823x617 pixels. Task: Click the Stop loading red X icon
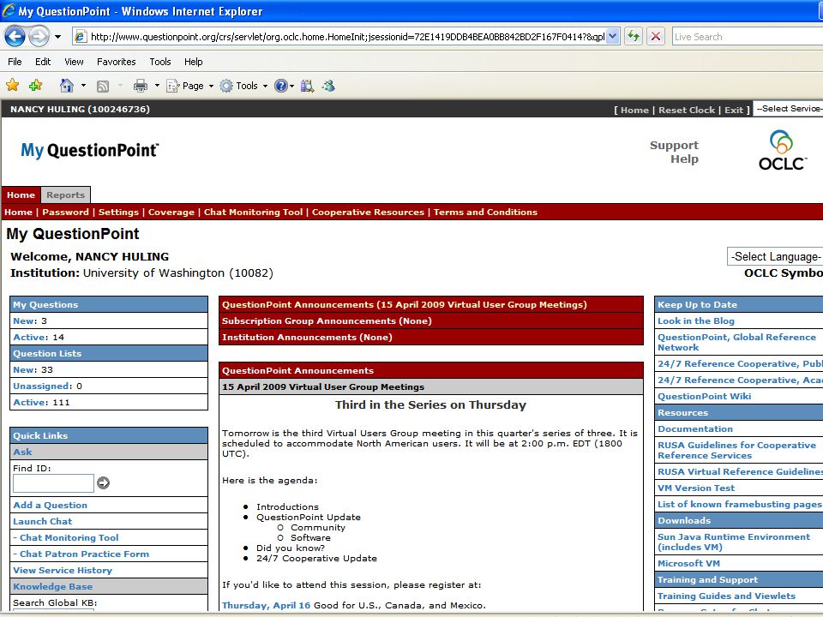coord(656,36)
